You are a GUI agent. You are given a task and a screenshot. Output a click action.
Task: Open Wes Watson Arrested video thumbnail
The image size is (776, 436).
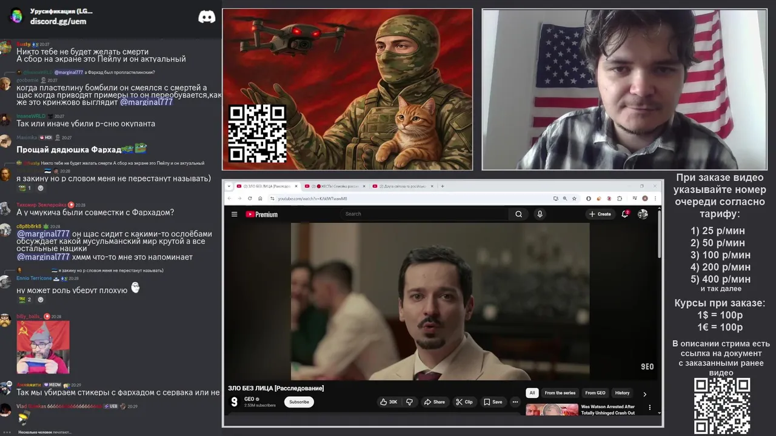point(552,410)
